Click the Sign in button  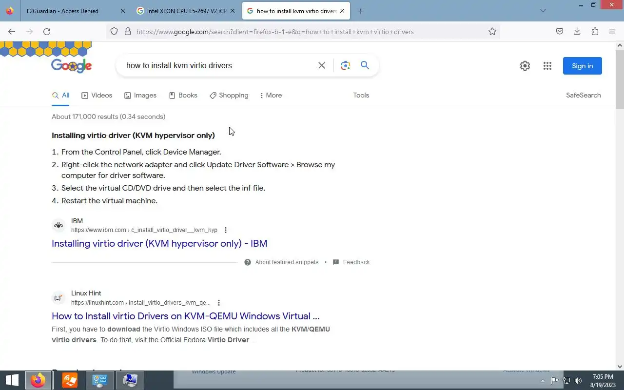click(x=583, y=66)
